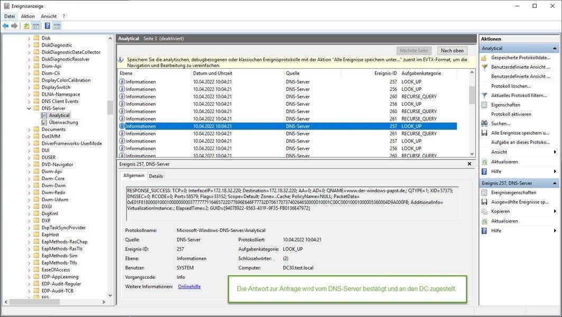Click the back arrow in the toolbar

[6, 26]
